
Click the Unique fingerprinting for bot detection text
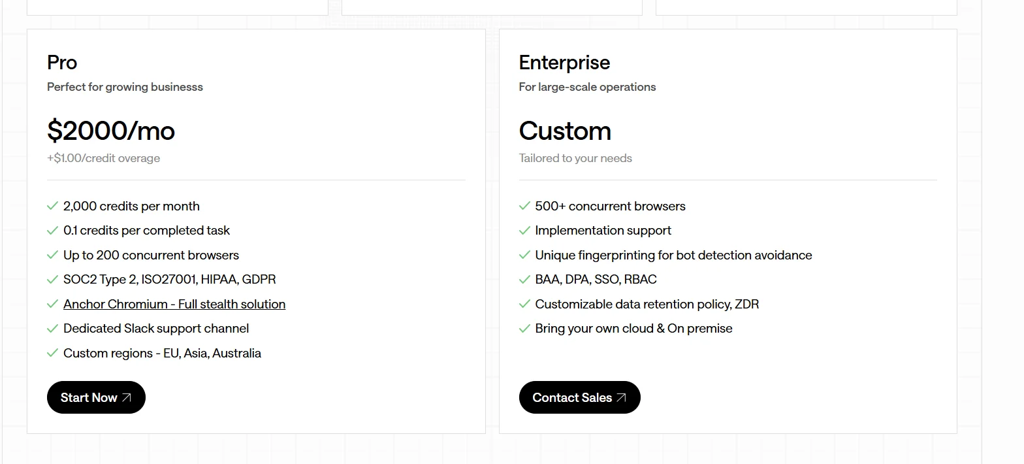tap(673, 255)
